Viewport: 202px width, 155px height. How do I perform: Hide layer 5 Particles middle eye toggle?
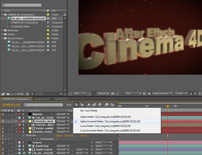click(x=3, y=128)
